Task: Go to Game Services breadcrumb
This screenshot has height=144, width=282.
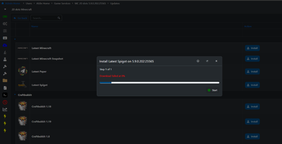Action: tap(62, 3)
